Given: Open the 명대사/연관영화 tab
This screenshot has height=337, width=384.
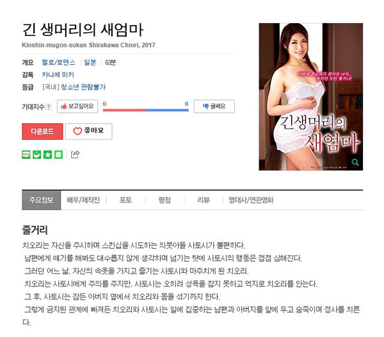Looking at the screenshot, I should pos(251,200).
